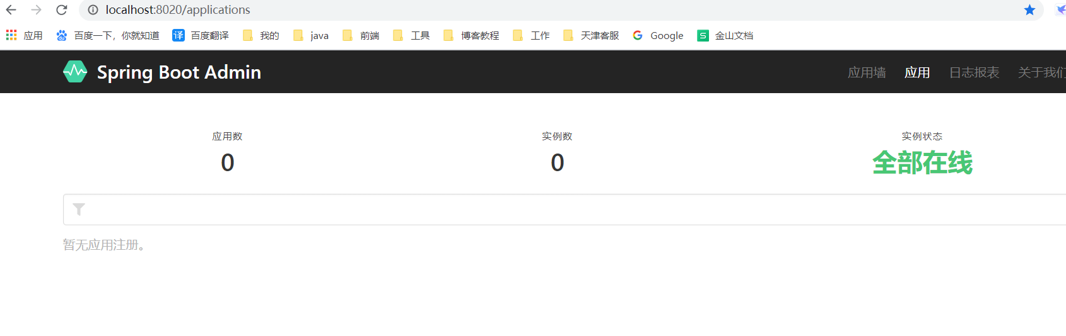Click the bookmark star icon

[1029, 10]
